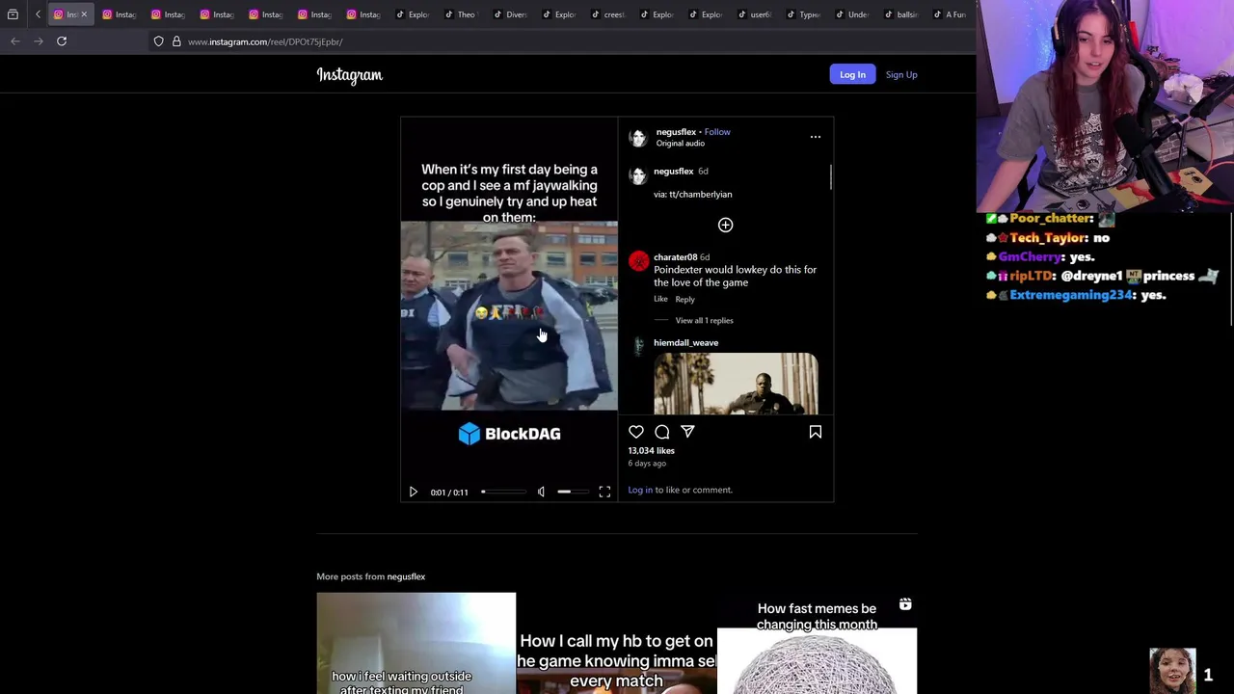Click the 'Log in' link below likes
Viewport: 1234px width, 694px height.
coord(640,490)
